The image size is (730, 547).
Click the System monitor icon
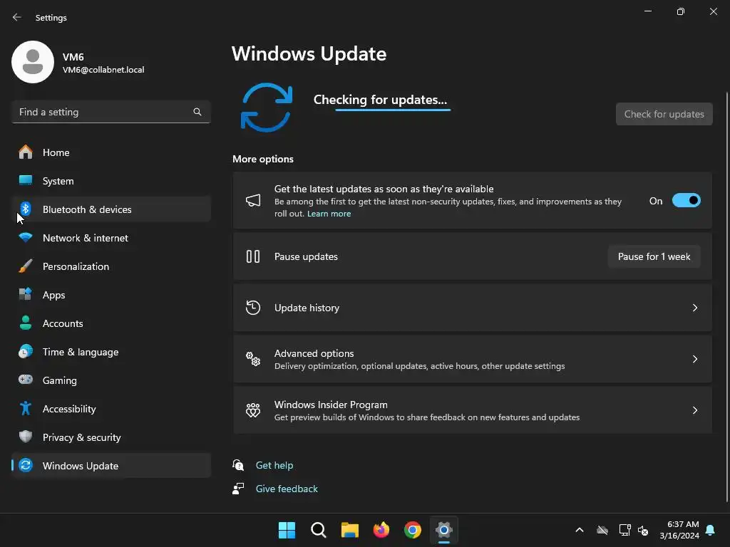tap(26, 180)
